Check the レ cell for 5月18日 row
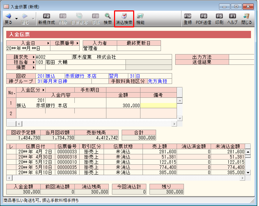This screenshot has width=259, height=206. pyautogui.click(x=11, y=168)
